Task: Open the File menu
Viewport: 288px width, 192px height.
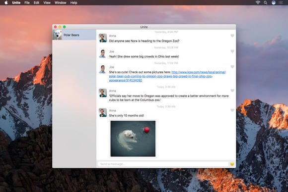Action: coord(27,2)
